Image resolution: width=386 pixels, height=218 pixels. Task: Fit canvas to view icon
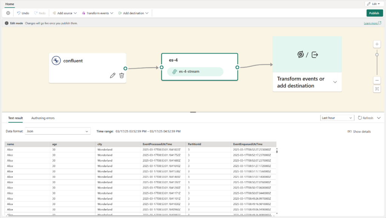377,89
